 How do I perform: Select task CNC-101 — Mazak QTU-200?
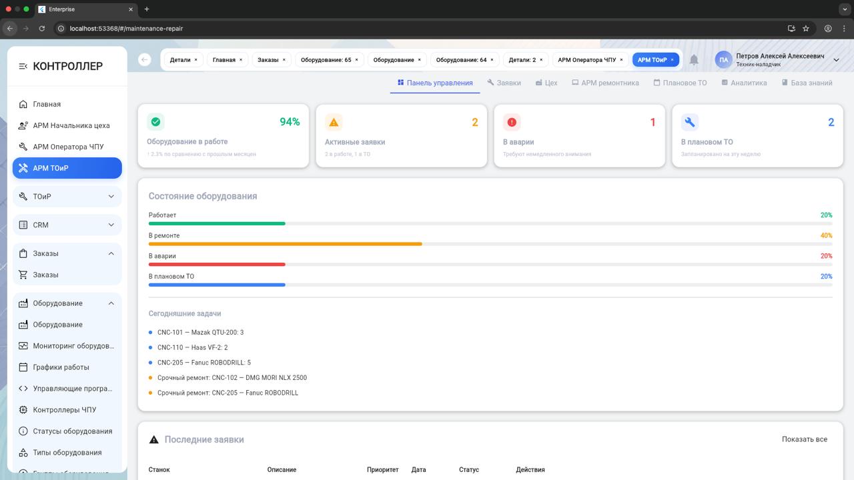coord(200,332)
